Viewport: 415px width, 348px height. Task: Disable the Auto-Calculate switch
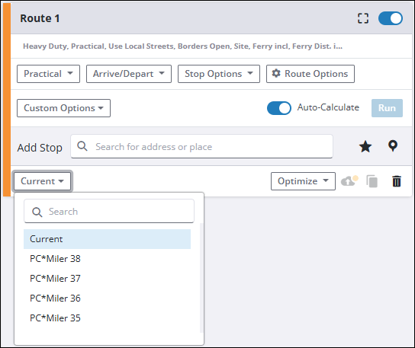point(279,108)
